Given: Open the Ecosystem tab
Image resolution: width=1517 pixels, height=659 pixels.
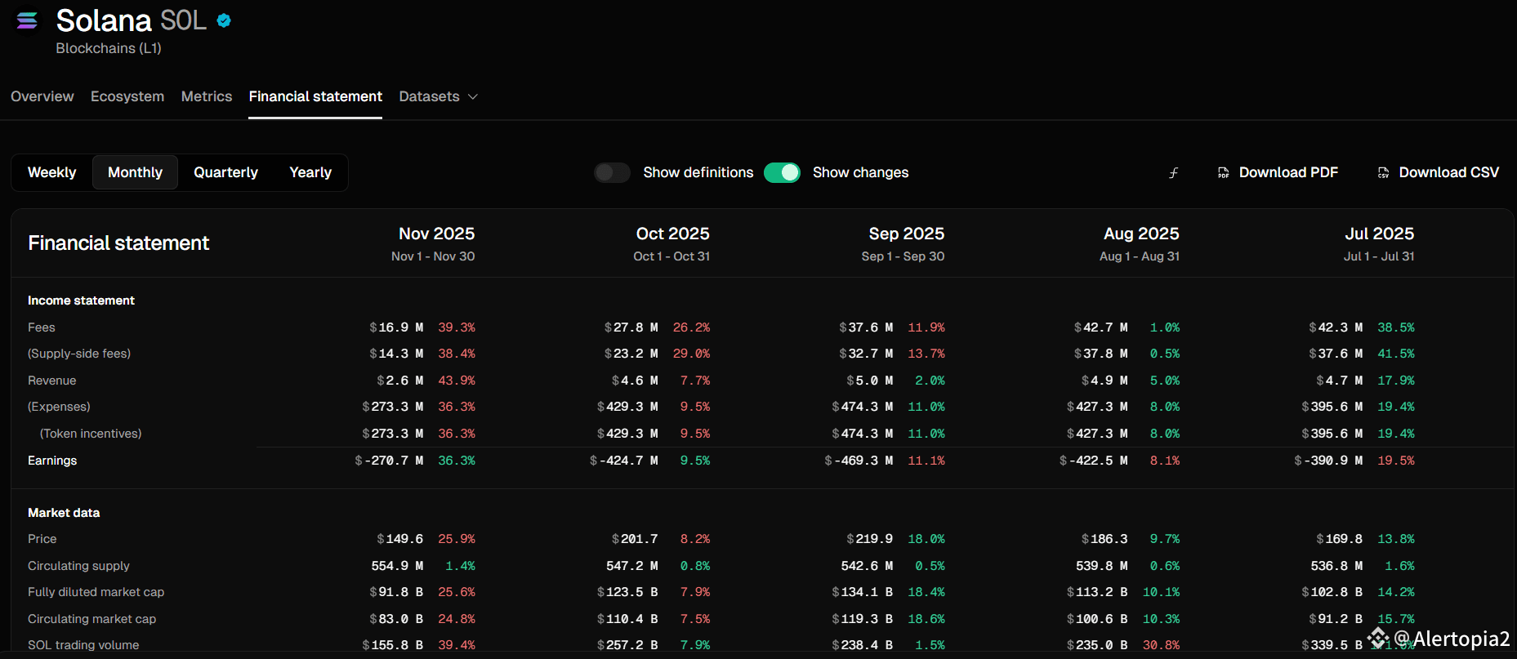Looking at the screenshot, I should coord(127,96).
